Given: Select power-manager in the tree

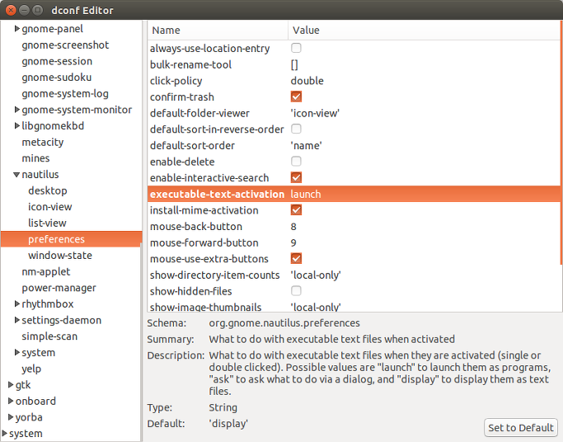Looking at the screenshot, I should tap(59, 288).
